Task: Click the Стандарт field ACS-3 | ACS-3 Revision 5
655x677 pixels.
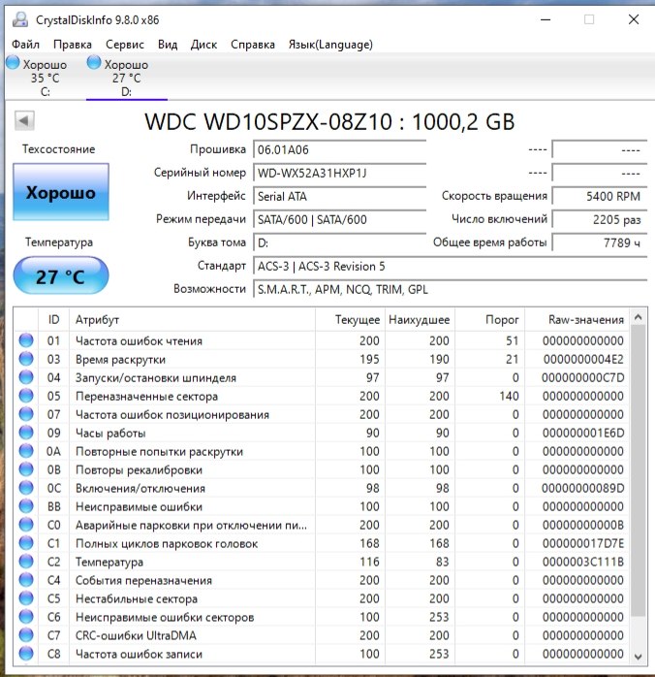Action: [450, 267]
